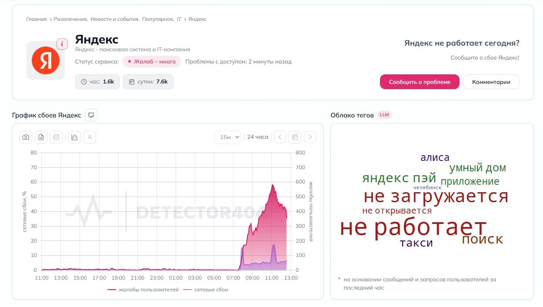Open the Комментарии button
The height and width of the screenshot is (307, 543).
point(491,82)
